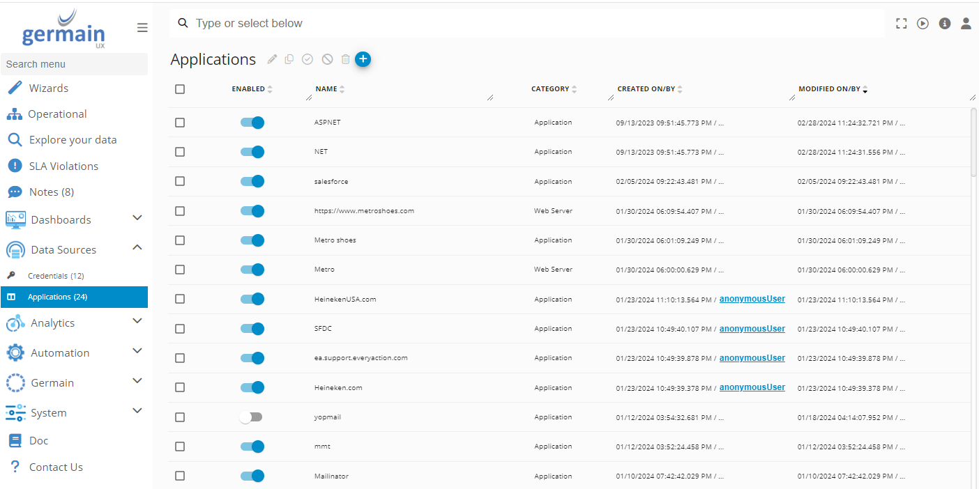Open the Credentials (12) menu item

pyautogui.click(x=56, y=276)
